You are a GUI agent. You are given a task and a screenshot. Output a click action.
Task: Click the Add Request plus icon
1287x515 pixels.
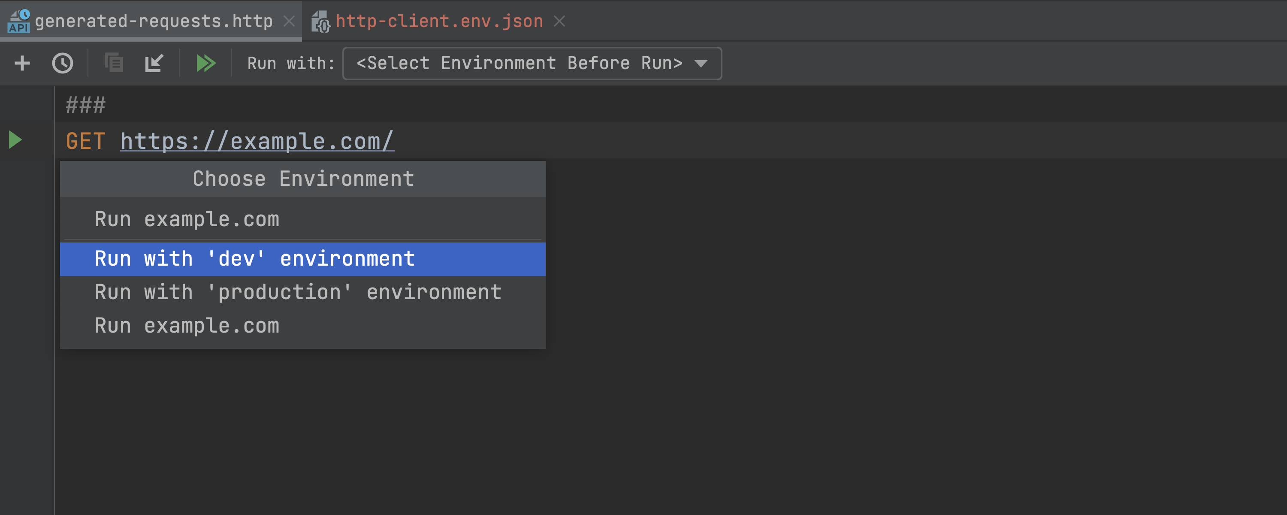coord(22,64)
